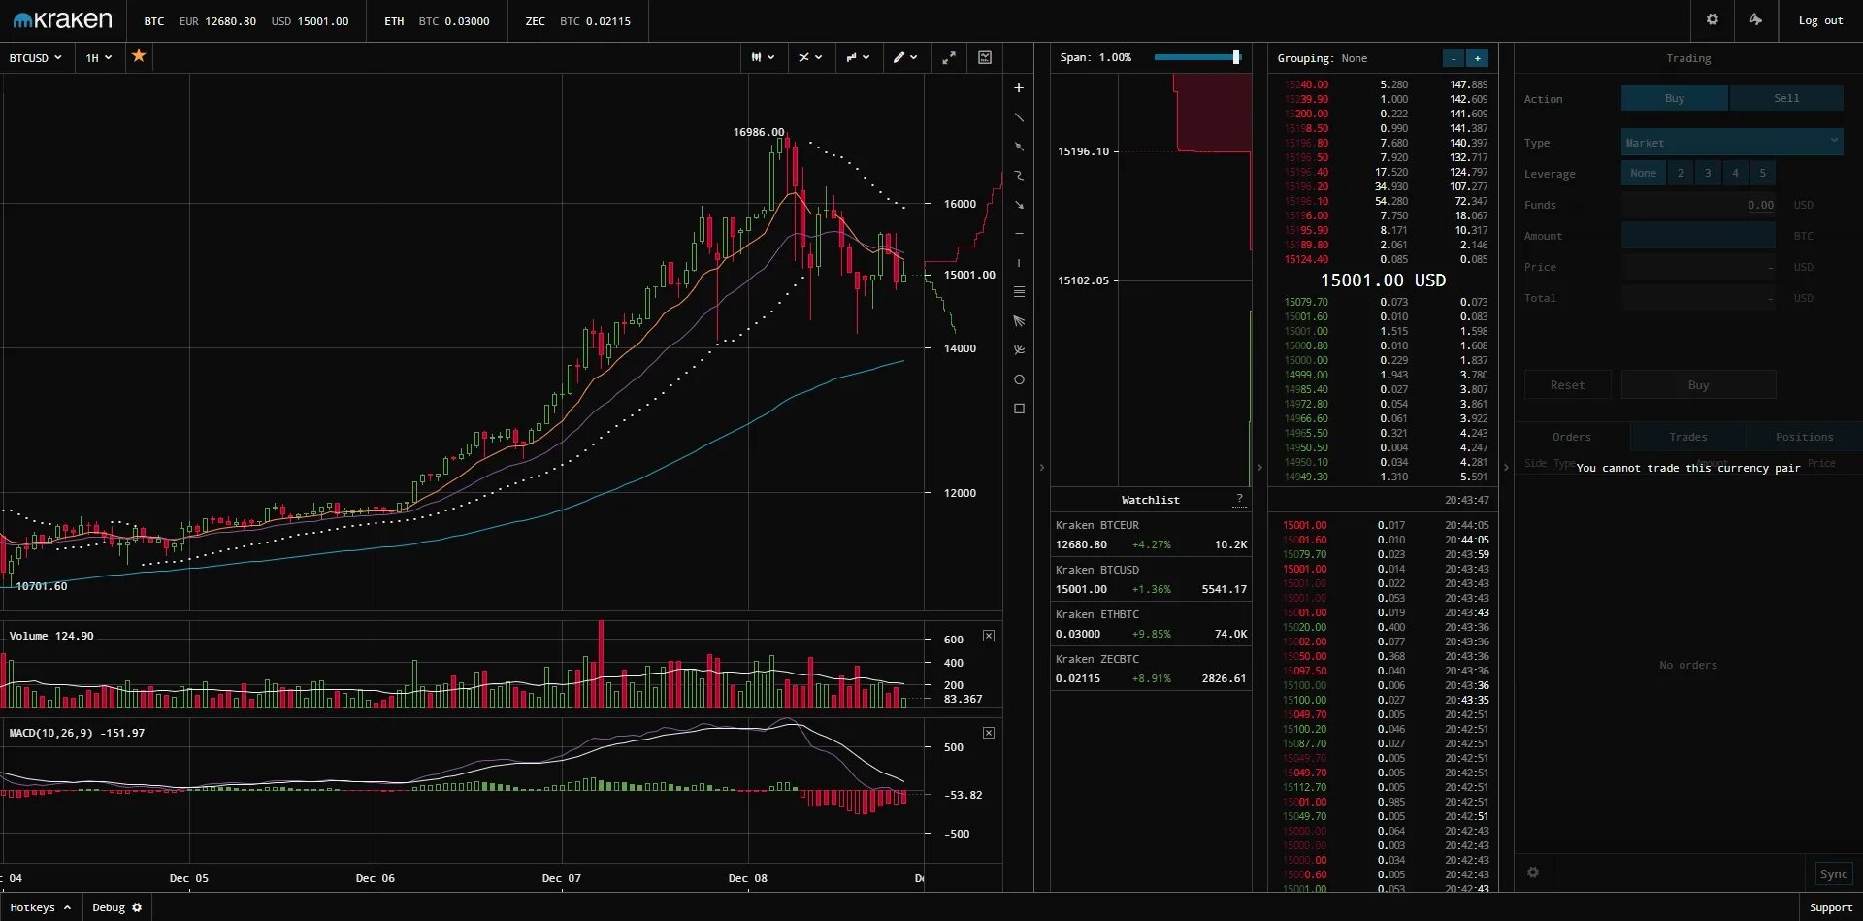Set leverage to 5
The image size is (1863, 921).
pyautogui.click(x=1762, y=173)
